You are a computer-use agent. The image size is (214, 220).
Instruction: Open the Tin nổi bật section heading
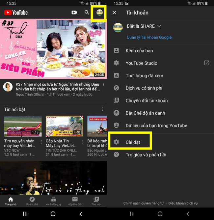tap(15, 109)
